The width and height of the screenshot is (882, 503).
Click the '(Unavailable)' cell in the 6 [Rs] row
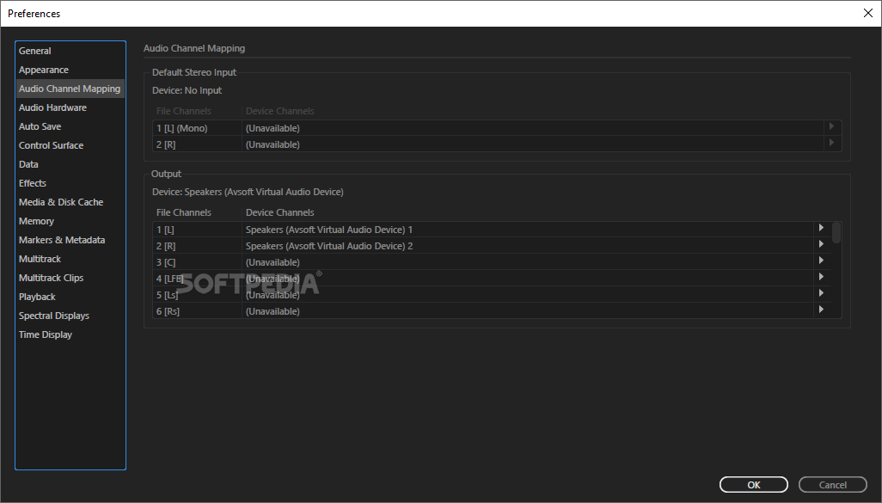click(x=528, y=311)
